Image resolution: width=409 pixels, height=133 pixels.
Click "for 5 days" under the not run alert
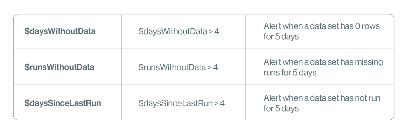tap(281, 109)
